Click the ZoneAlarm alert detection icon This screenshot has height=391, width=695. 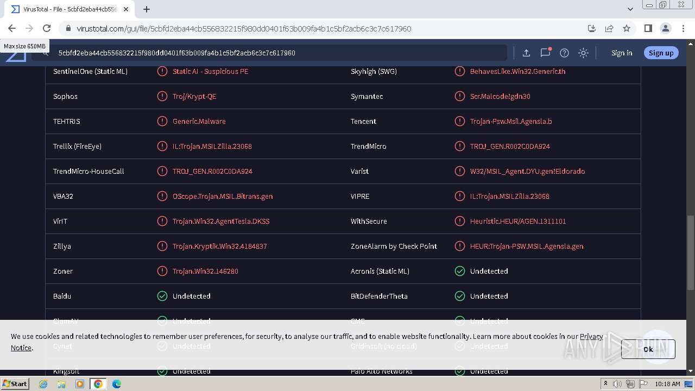tap(459, 246)
